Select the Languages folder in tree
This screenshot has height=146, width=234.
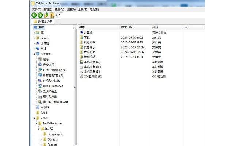(x=53, y=134)
